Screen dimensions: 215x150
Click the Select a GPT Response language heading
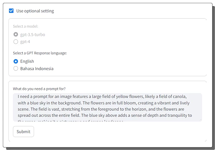pos(40,53)
